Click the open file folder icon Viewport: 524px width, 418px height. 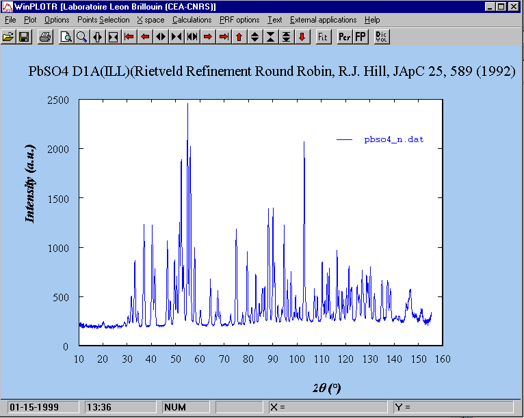point(8,36)
